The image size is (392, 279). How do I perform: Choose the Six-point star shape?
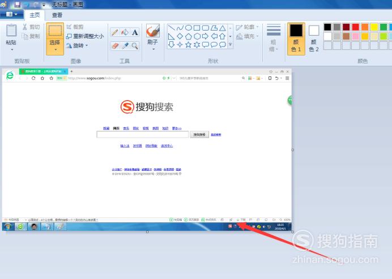click(x=197, y=45)
